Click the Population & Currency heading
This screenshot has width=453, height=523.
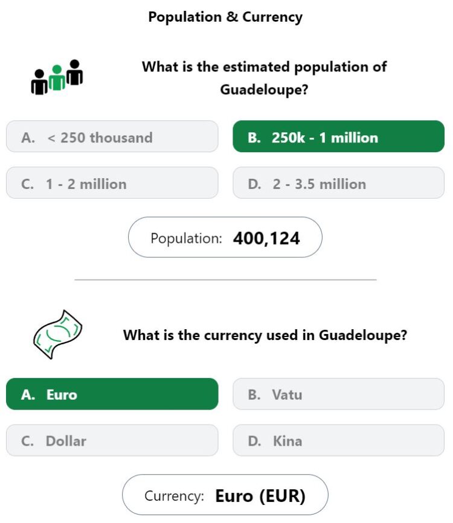click(225, 17)
